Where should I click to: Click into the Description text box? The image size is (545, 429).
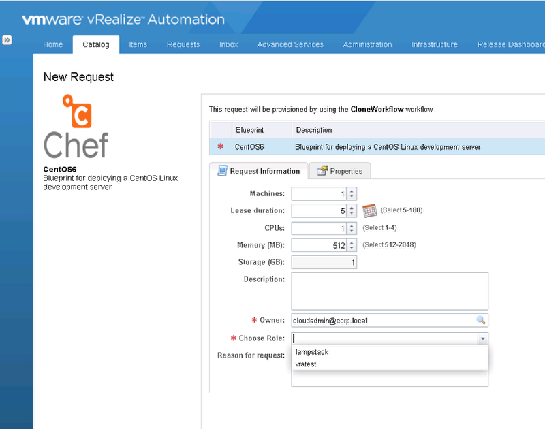coord(390,291)
